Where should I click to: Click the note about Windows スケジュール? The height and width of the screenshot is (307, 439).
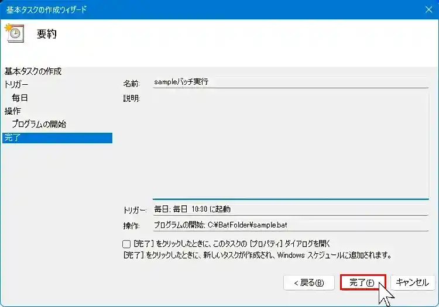coord(258,256)
